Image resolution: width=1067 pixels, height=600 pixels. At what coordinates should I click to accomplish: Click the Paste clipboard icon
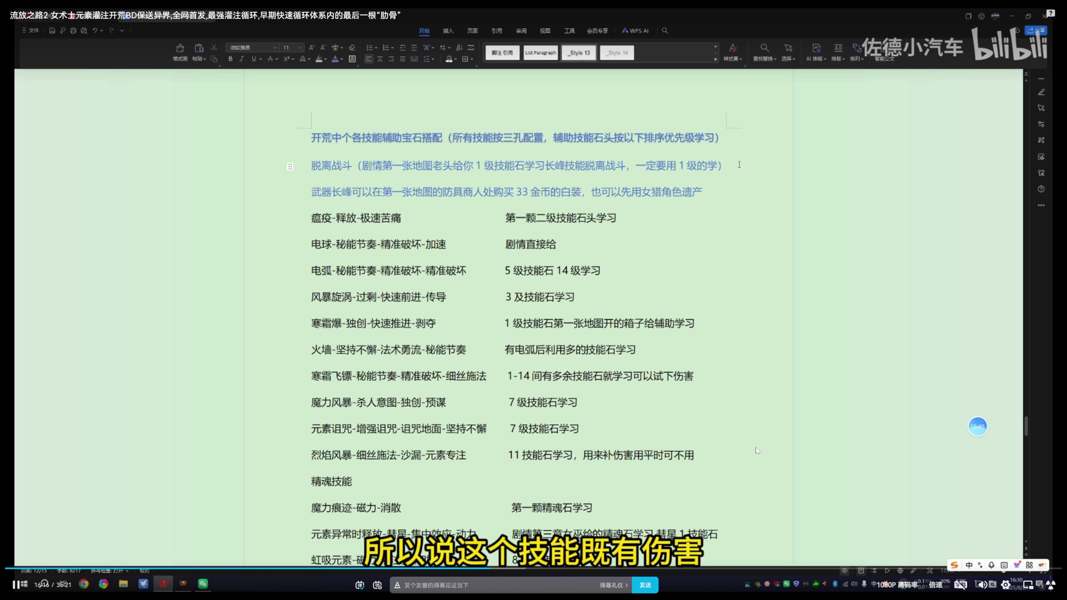point(199,48)
